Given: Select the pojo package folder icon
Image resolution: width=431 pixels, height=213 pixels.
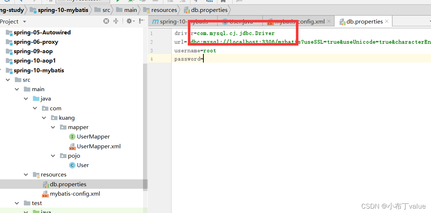Looking at the screenshot, I should [63, 156].
